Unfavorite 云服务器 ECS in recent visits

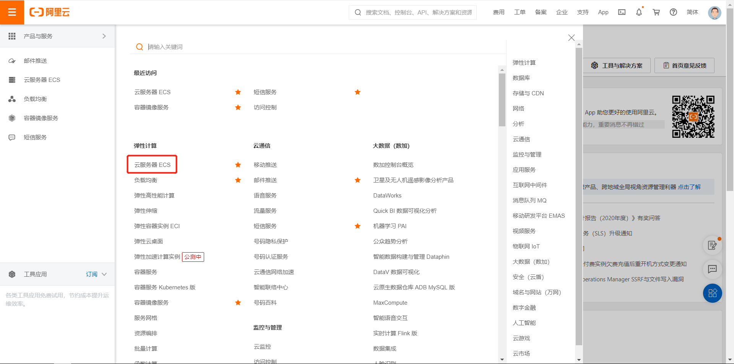click(x=238, y=92)
